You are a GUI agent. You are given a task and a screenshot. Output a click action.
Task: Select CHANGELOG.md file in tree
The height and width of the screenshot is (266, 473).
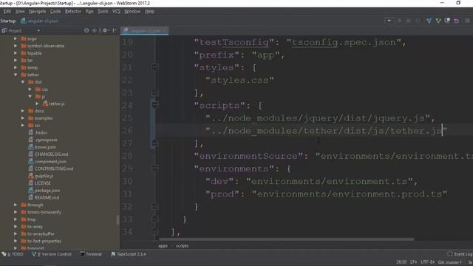(48, 154)
